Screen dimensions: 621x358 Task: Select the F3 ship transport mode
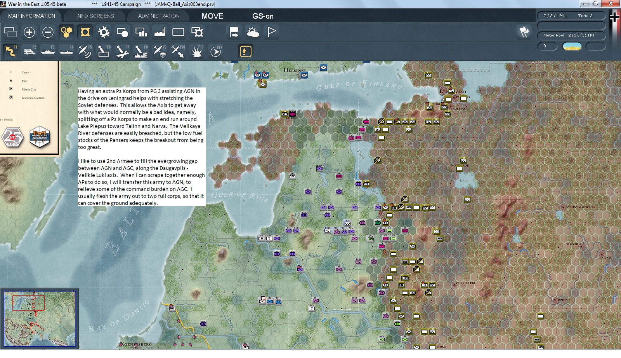tap(48, 51)
